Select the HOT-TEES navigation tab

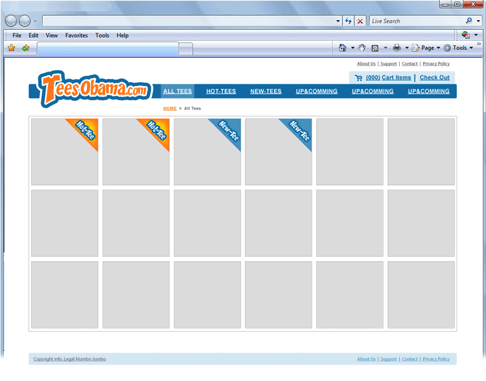[221, 91]
